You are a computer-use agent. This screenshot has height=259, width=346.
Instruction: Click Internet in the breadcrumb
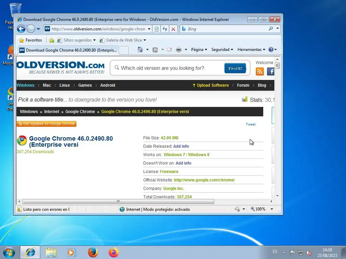click(x=52, y=112)
